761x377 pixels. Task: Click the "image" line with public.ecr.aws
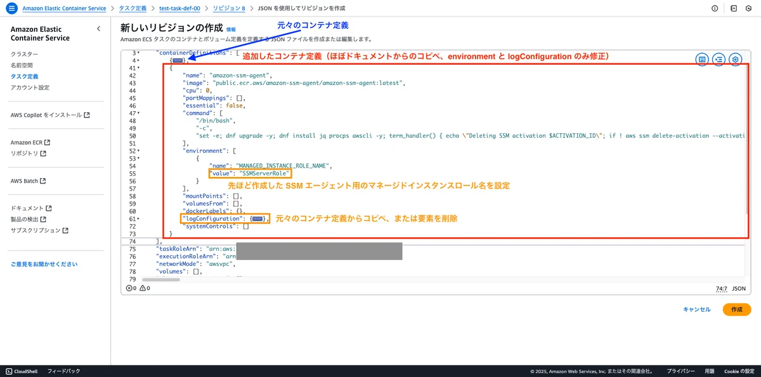click(x=294, y=83)
